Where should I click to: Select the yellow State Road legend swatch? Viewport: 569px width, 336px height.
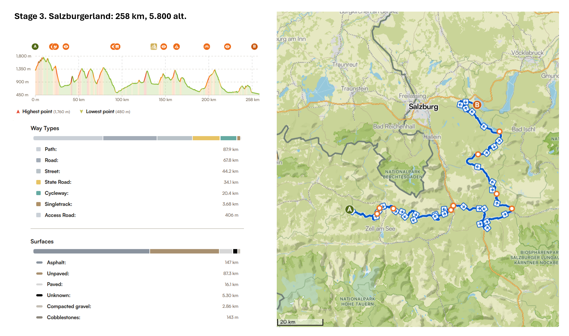[x=38, y=182]
